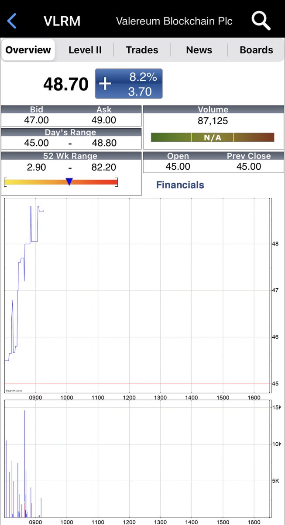Tap the N/A buy-sell volume bar

213,137
